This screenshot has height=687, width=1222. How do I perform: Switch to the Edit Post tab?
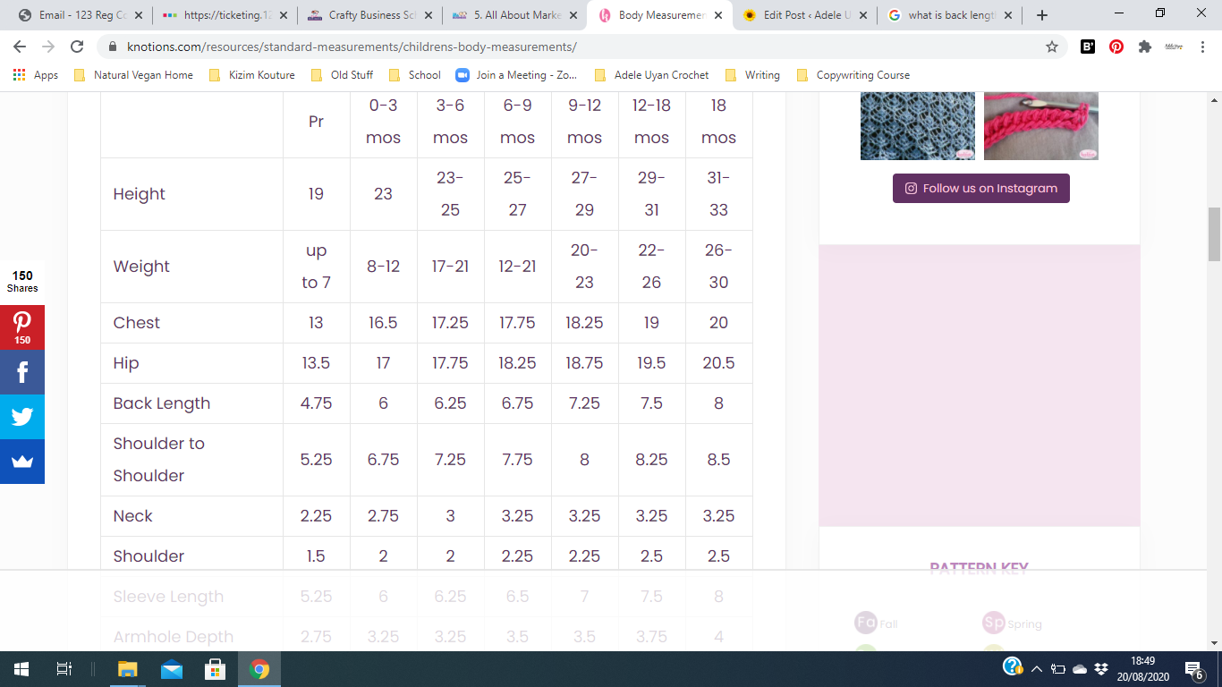click(805, 15)
